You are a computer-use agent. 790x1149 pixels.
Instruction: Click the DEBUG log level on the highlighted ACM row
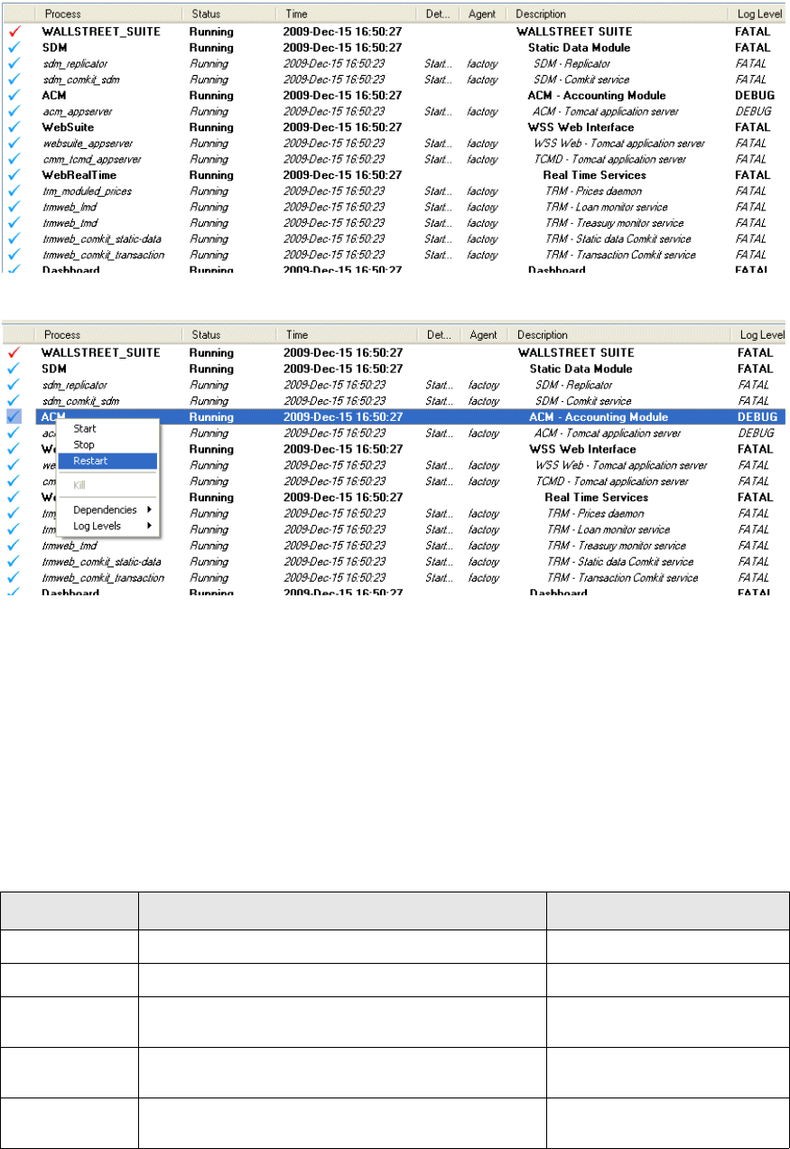757,417
